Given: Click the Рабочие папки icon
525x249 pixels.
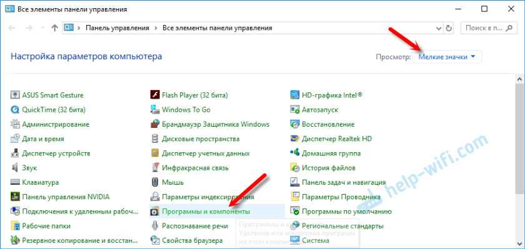Looking at the screenshot, I should tap(15, 226).
